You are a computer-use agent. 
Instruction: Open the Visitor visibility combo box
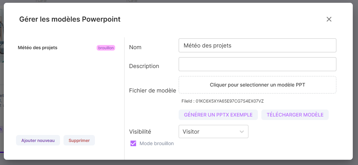coord(209,132)
